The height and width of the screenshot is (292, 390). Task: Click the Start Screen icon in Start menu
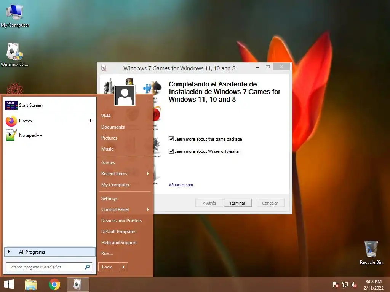(11, 105)
